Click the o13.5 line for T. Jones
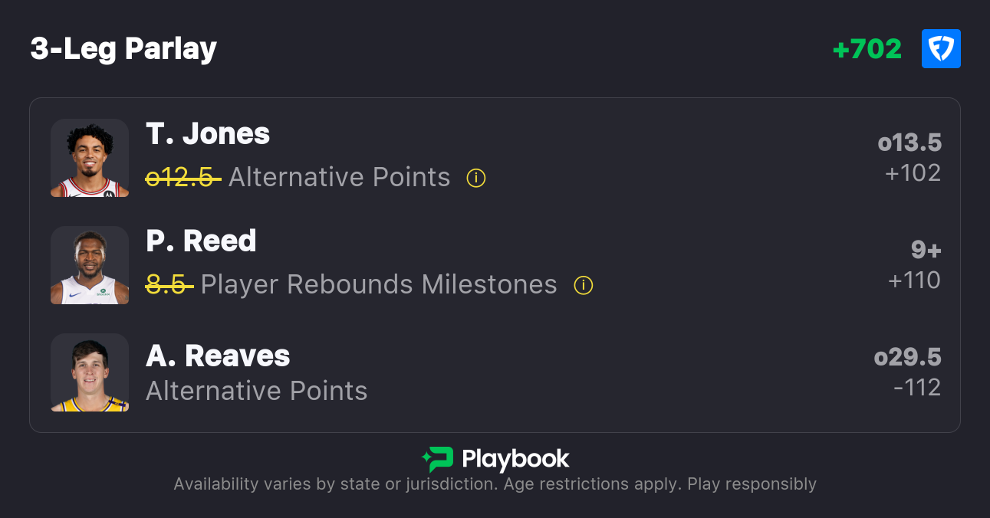The image size is (990, 518). 909,143
